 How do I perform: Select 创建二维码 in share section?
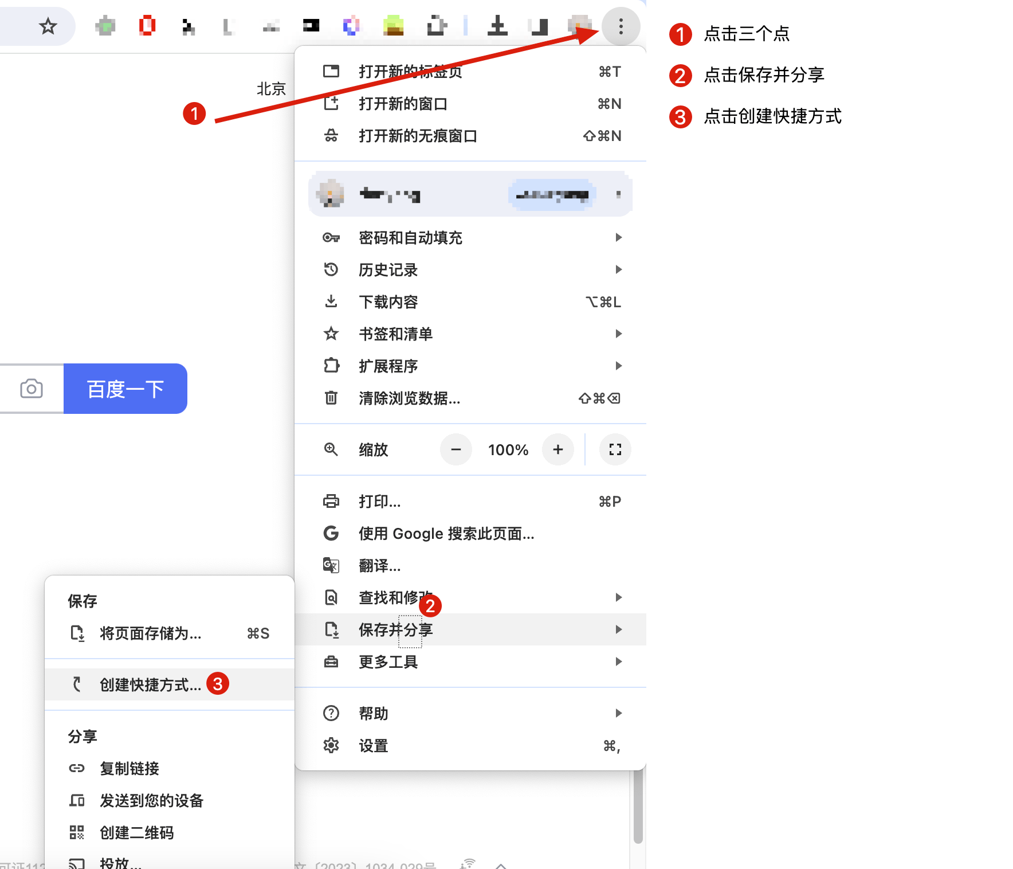click(136, 833)
